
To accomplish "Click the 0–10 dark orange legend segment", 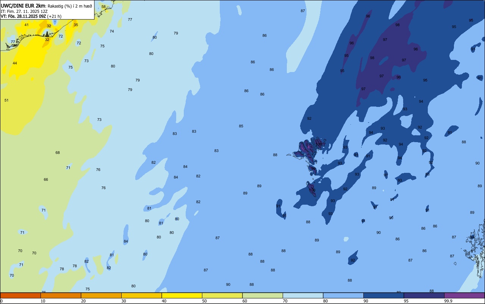I will 20,295.
